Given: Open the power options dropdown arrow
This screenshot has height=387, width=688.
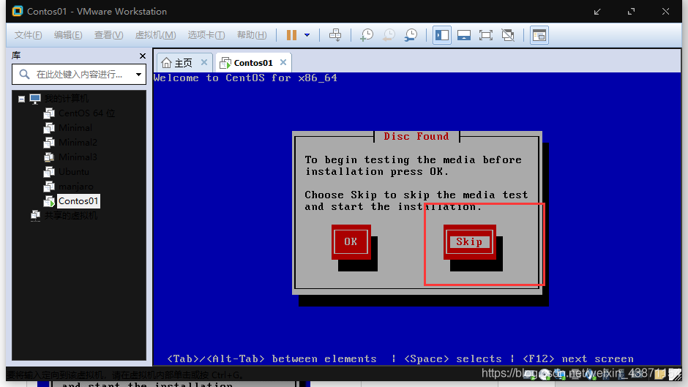Looking at the screenshot, I should tap(307, 35).
